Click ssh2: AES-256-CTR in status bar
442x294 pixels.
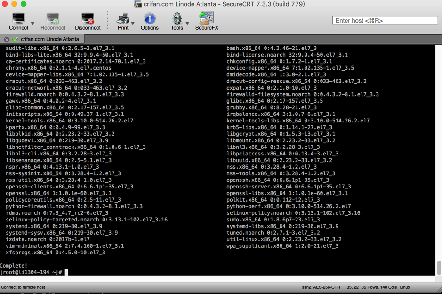pos(321,287)
